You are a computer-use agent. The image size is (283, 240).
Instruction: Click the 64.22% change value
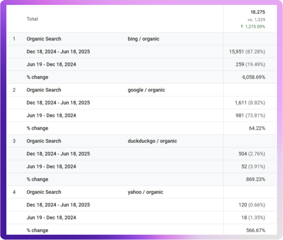click(257, 128)
